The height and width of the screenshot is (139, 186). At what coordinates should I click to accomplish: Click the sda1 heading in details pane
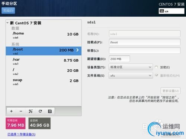[92, 22]
